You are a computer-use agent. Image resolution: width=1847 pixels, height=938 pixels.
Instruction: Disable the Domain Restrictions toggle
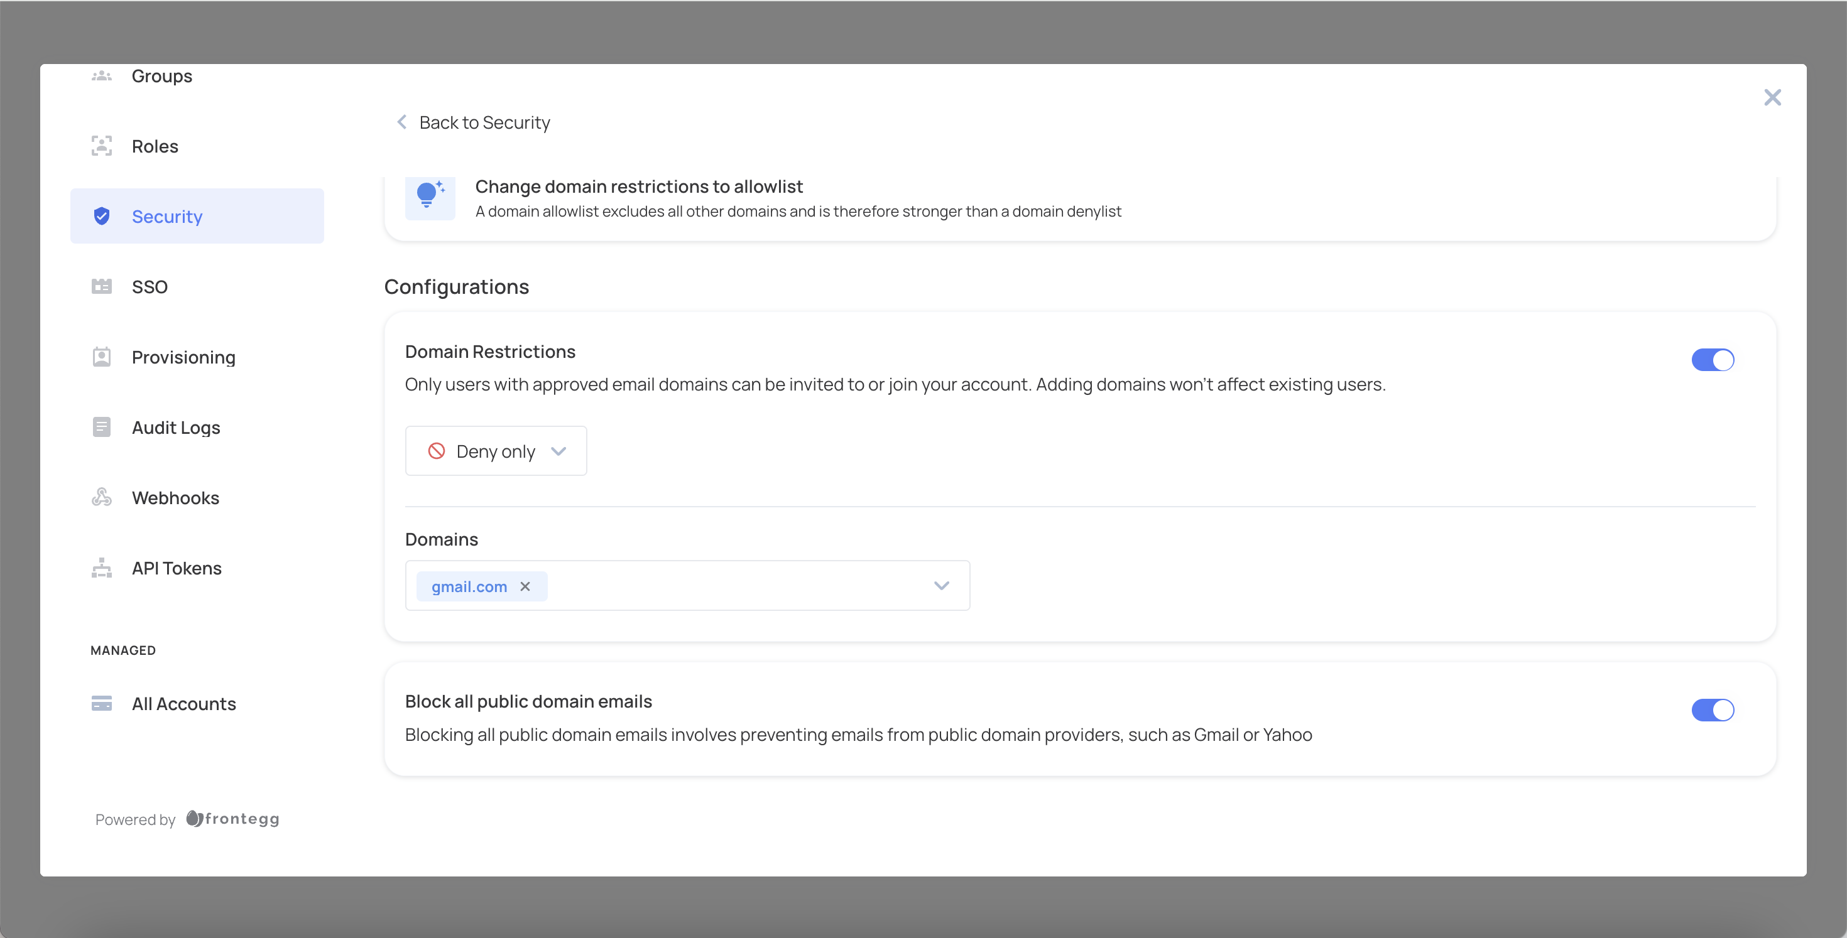click(x=1712, y=360)
